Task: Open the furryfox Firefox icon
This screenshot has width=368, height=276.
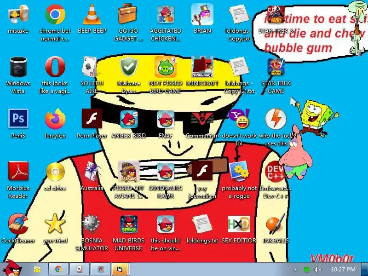Action: [x=55, y=119]
